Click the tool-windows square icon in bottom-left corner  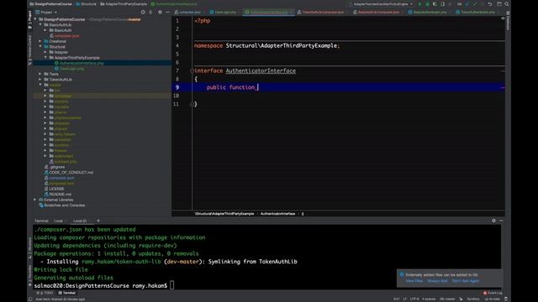[x=30, y=299]
